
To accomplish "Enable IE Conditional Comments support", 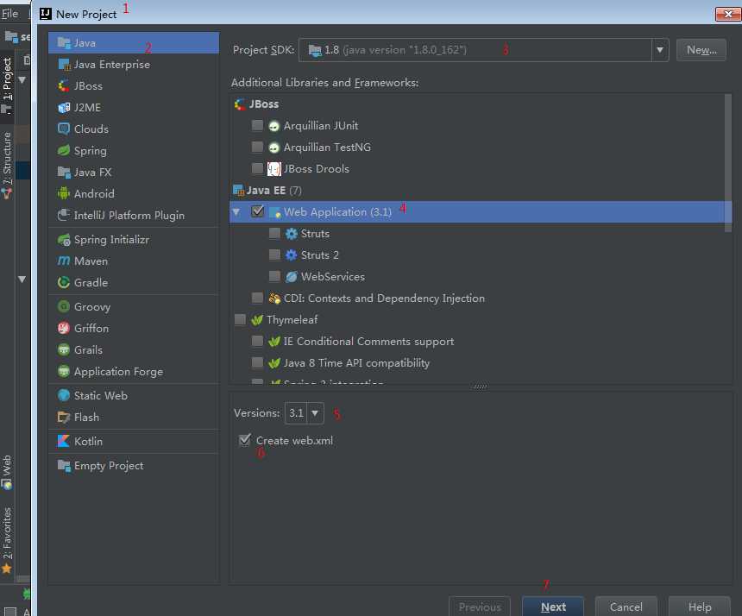I will click(x=257, y=341).
